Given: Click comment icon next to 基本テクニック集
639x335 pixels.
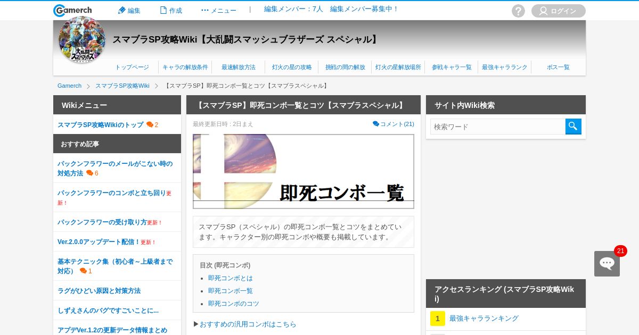Looking at the screenshot, I should click(x=84, y=271).
